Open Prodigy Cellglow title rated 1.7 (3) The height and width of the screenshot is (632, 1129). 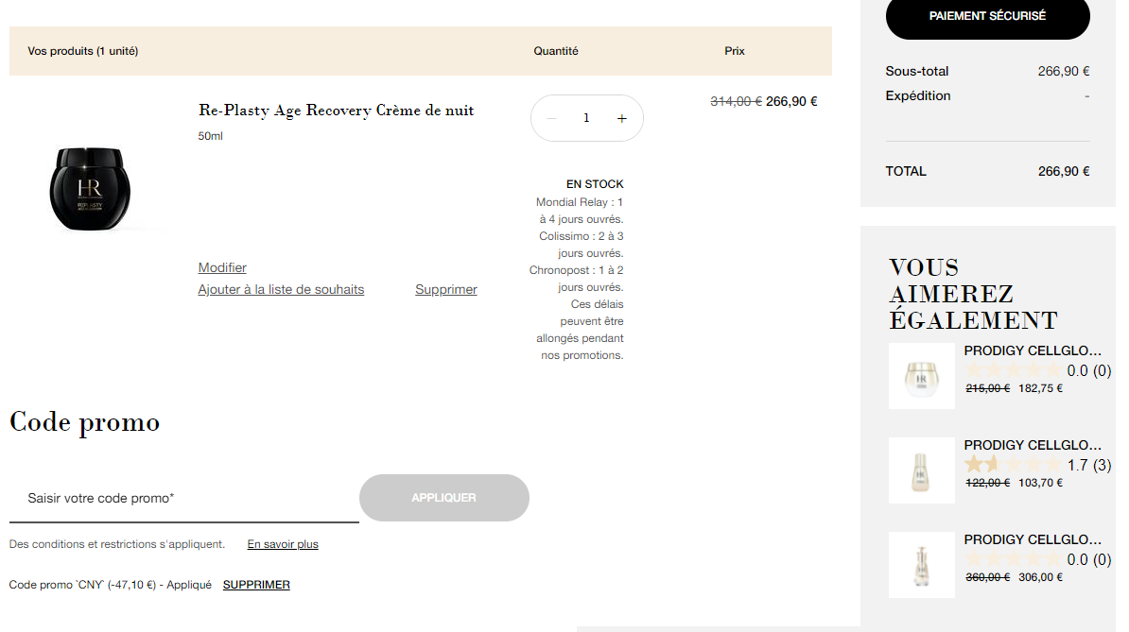pyautogui.click(x=1033, y=445)
